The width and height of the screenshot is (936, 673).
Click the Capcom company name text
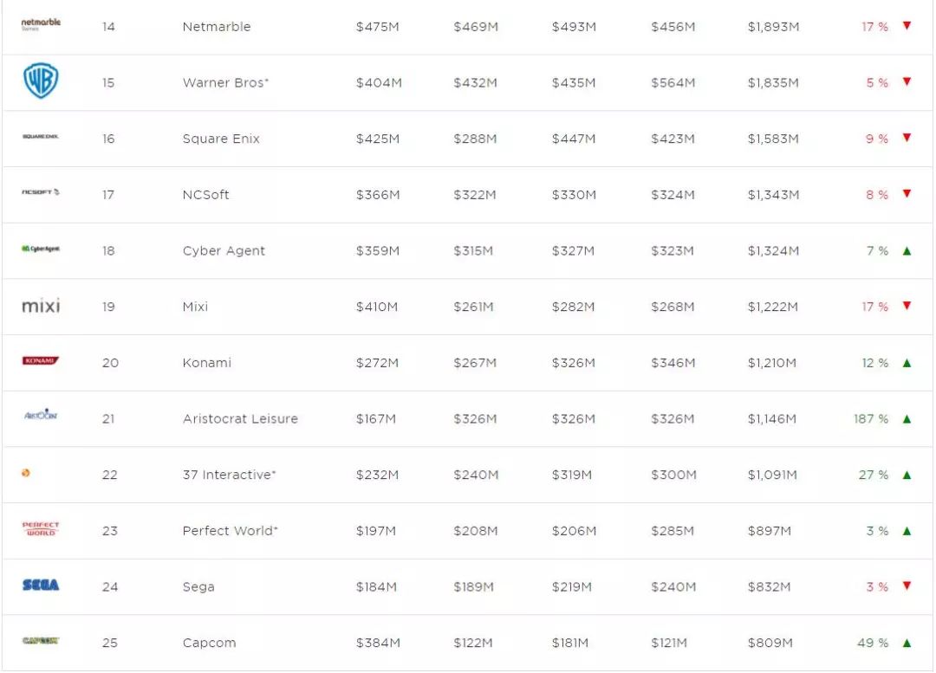click(209, 643)
